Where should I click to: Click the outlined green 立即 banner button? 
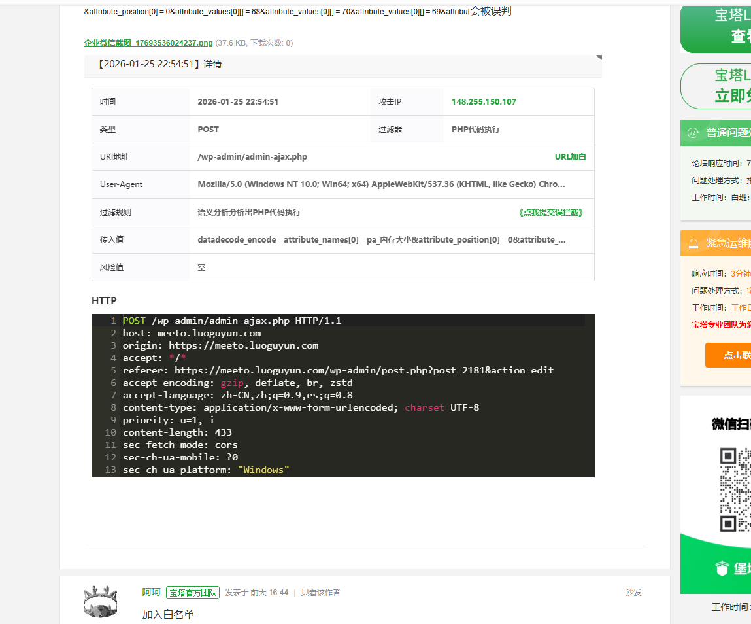(x=716, y=86)
